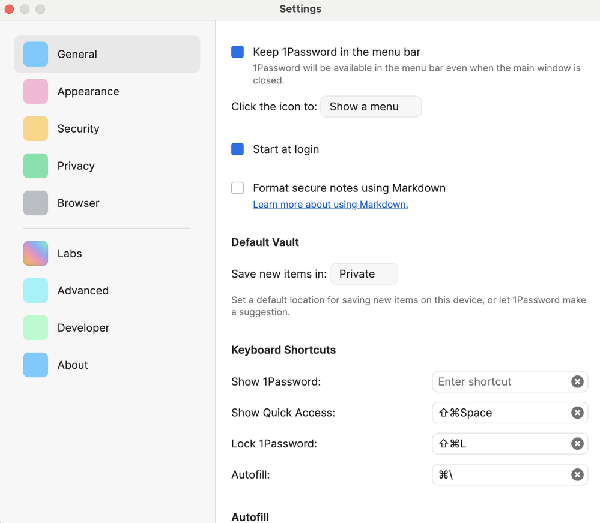Open the Save new items in dropdown
This screenshot has width=600, height=523.
click(x=363, y=274)
